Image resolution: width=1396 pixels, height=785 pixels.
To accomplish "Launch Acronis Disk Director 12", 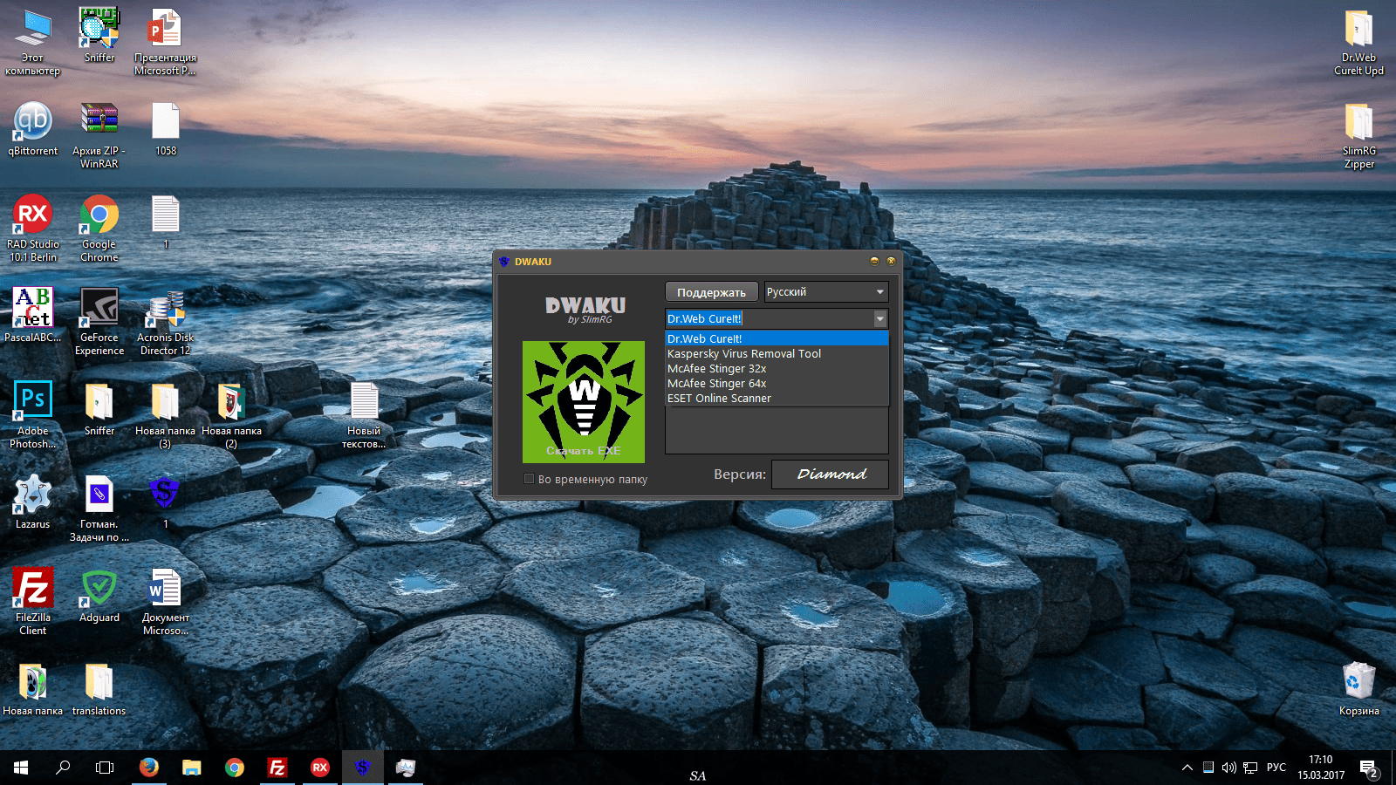I will tap(165, 321).
